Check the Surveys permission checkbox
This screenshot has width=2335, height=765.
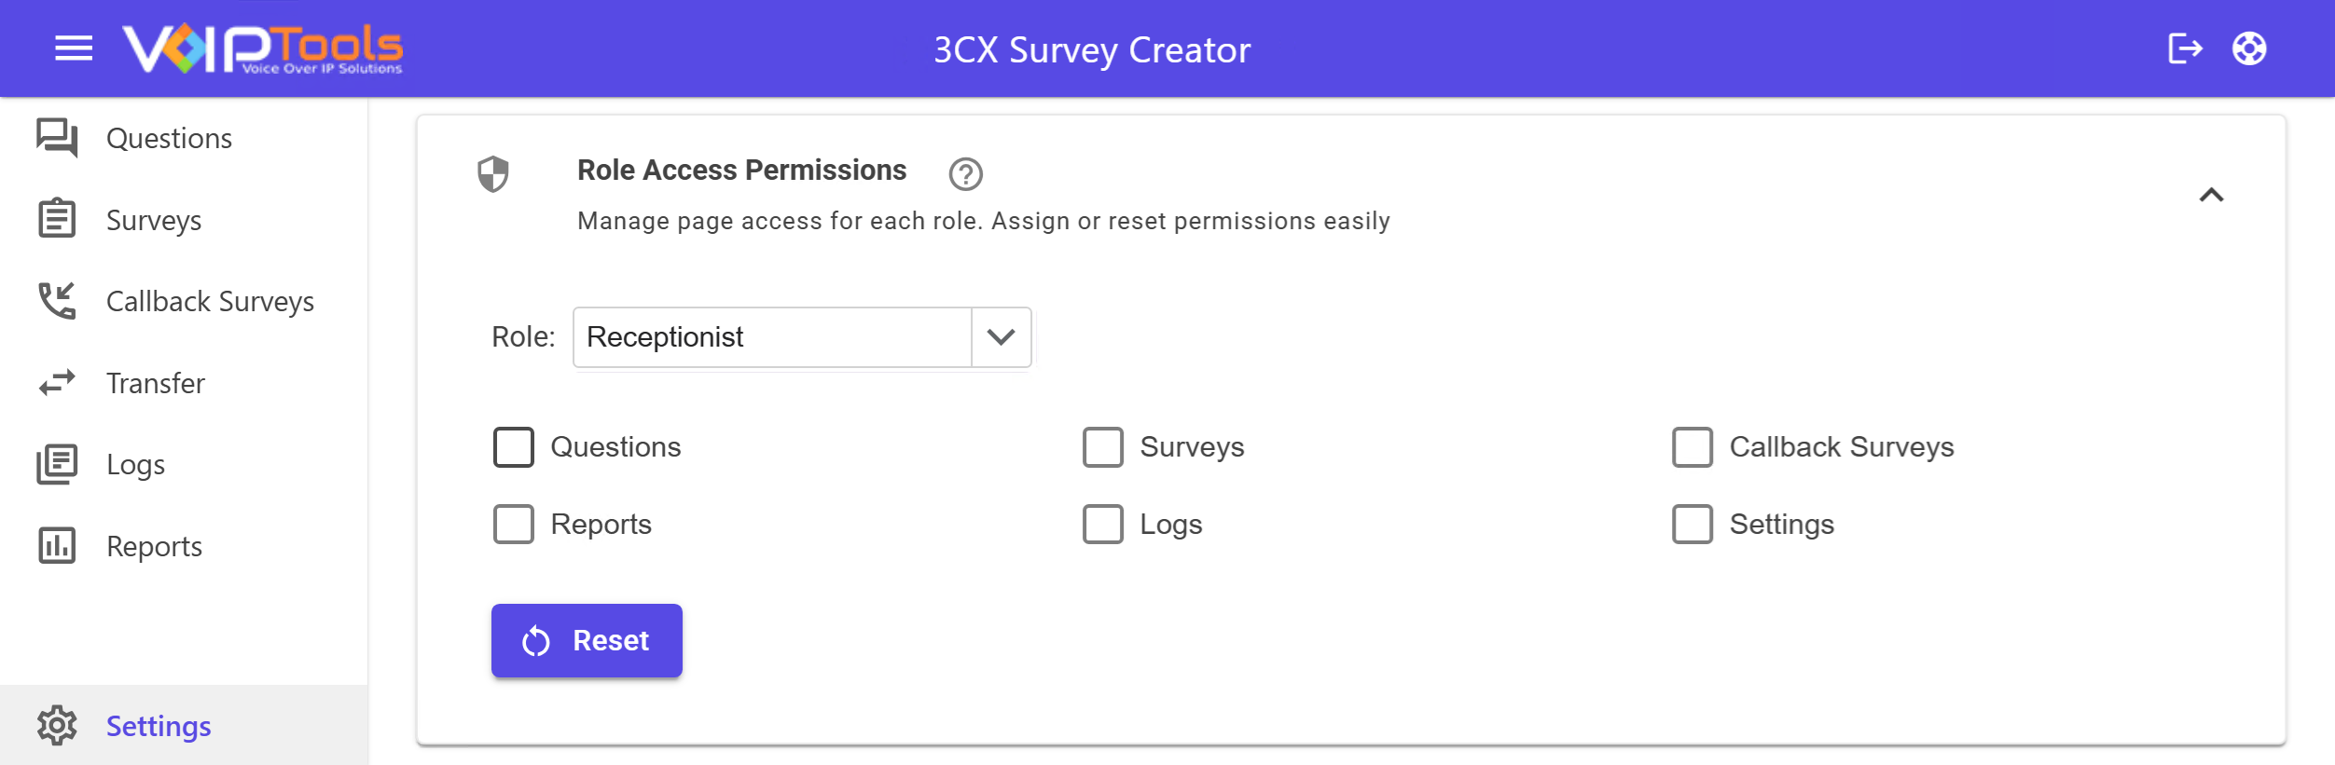(1103, 447)
